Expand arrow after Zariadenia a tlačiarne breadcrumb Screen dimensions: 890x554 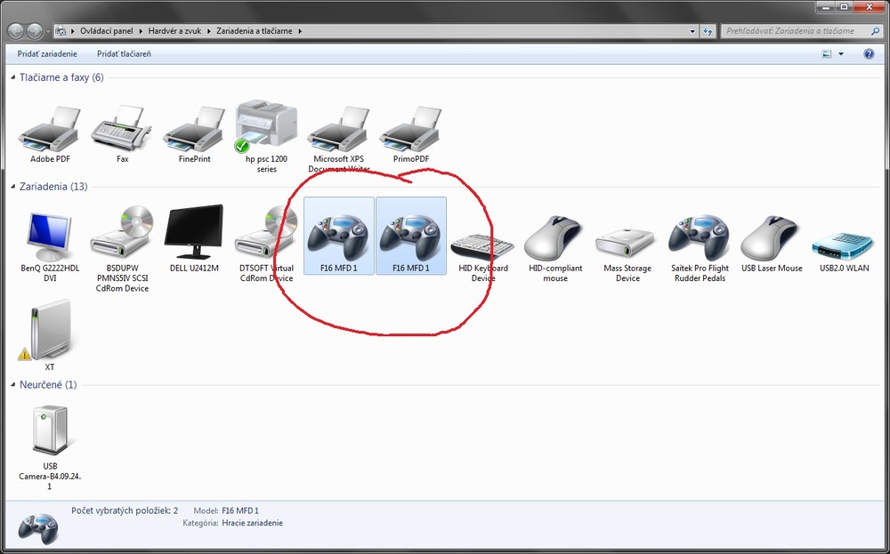click(x=300, y=31)
